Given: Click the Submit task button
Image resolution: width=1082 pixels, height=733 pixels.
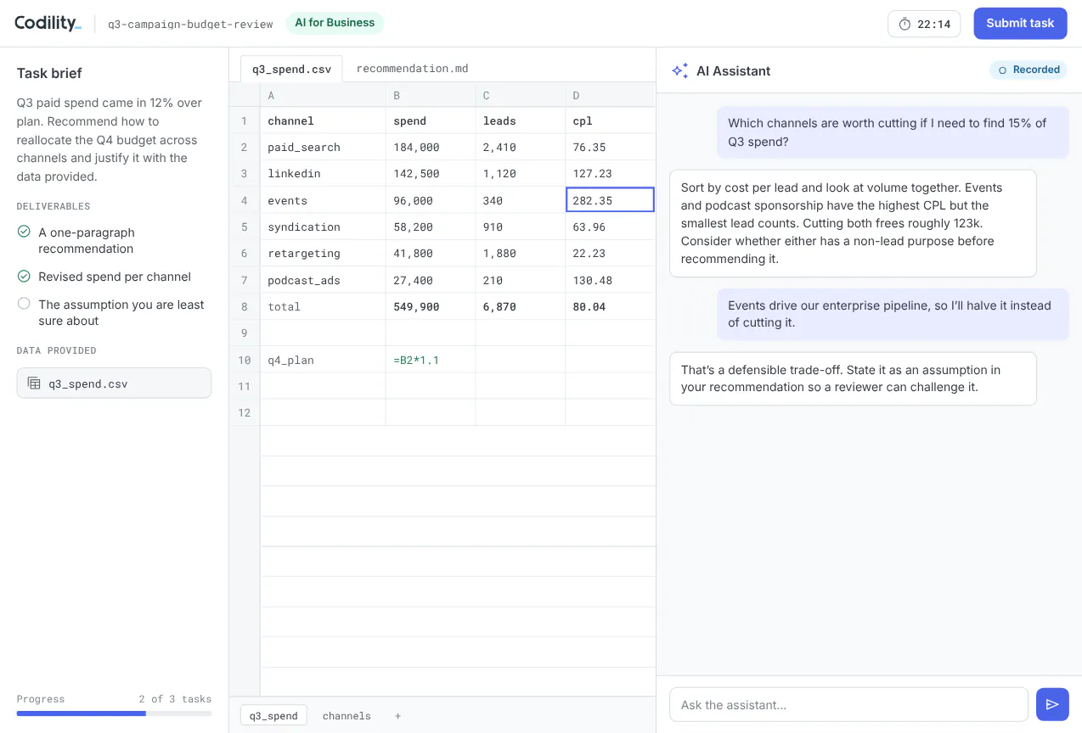Looking at the screenshot, I should (1020, 23).
